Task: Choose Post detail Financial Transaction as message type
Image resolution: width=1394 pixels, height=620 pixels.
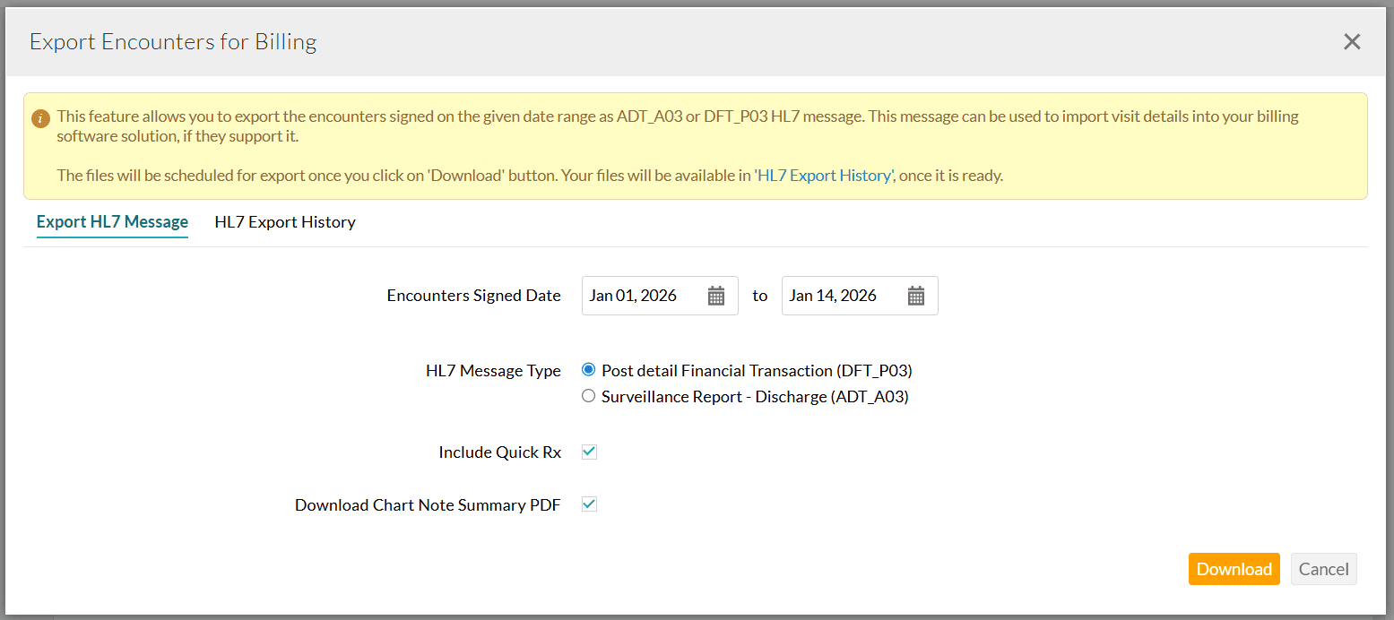Action: point(589,369)
